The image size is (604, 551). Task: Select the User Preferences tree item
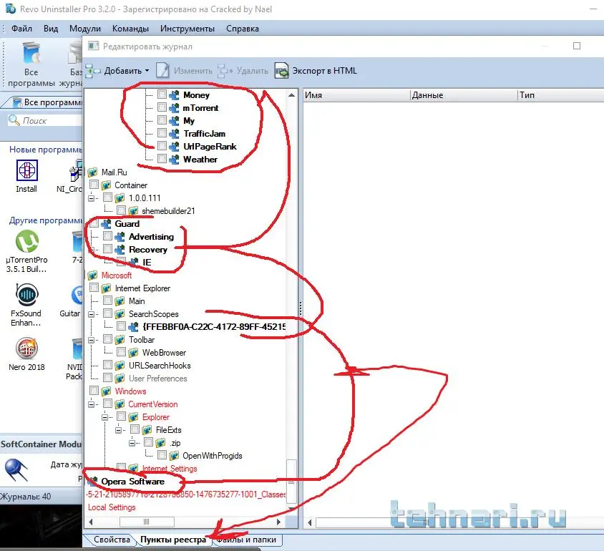coord(158,379)
